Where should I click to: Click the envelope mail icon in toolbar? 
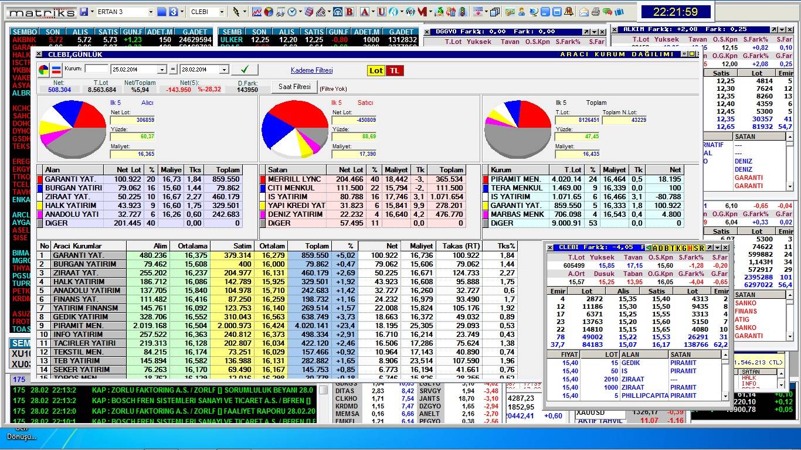pos(584,12)
